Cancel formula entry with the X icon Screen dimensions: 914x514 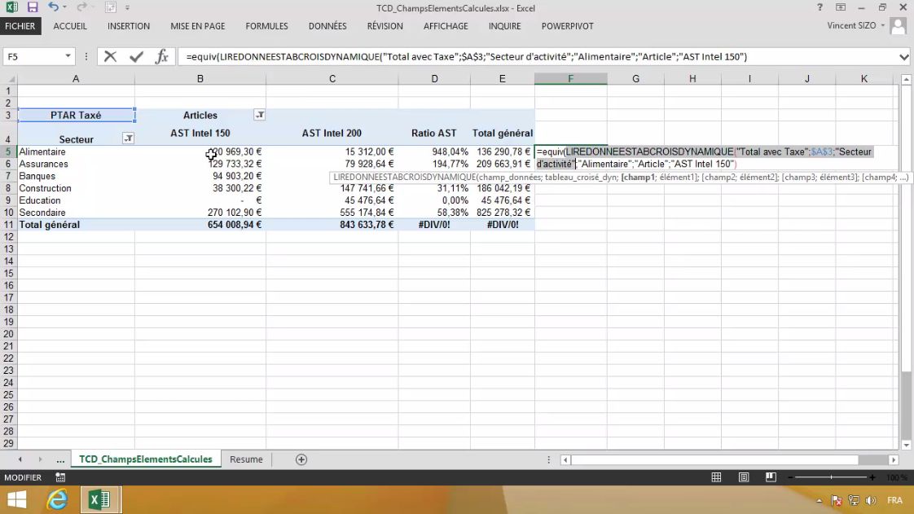coord(111,57)
